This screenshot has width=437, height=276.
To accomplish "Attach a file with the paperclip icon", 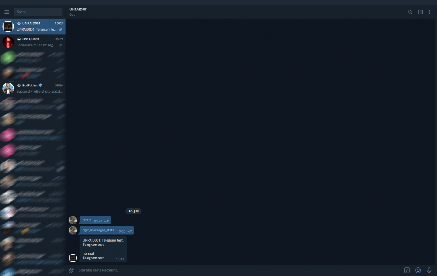I will pos(71,270).
